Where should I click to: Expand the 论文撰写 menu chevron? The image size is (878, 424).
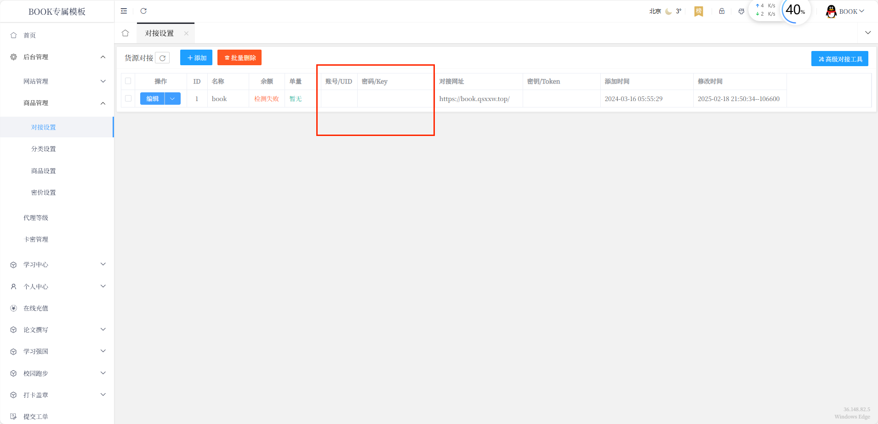[x=103, y=329]
